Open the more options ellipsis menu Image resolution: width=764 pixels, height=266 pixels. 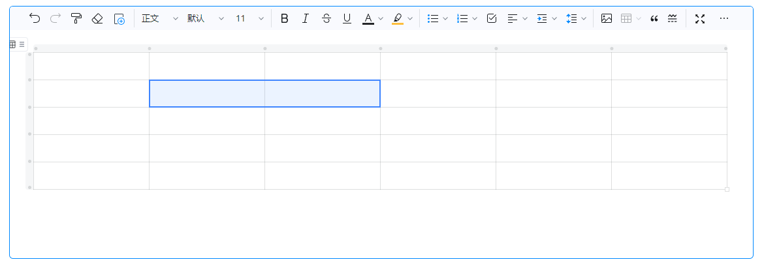[x=724, y=18]
